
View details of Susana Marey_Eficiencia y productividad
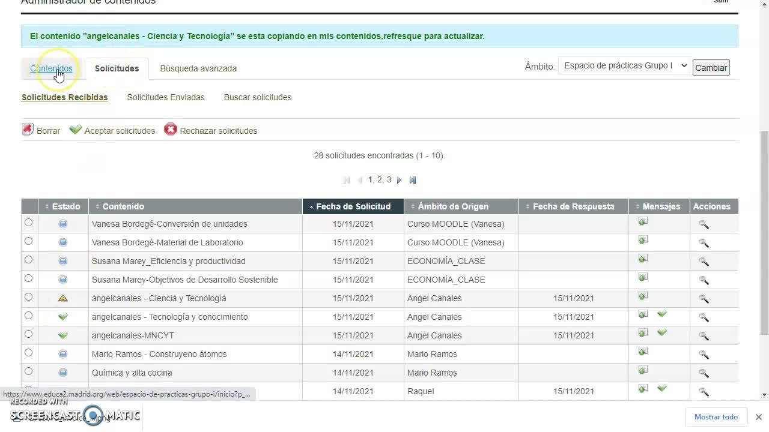tap(704, 262)
